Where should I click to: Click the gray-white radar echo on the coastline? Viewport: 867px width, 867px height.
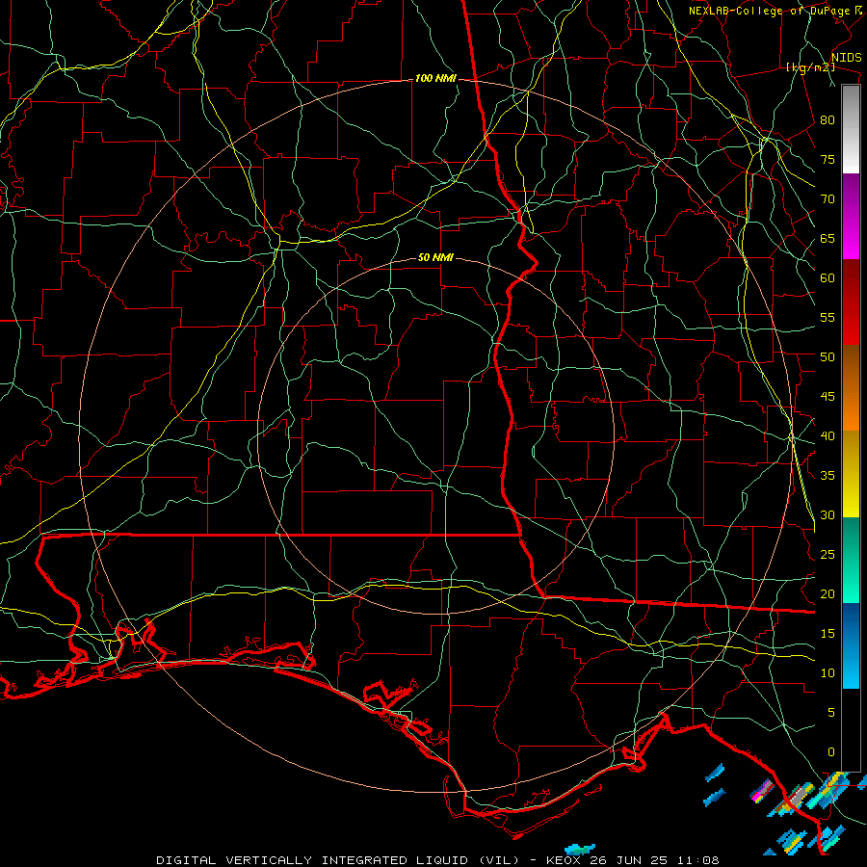point(797,798)
